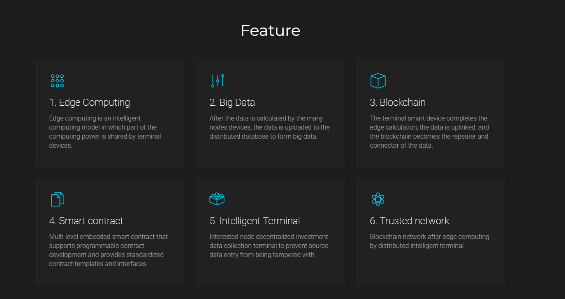Select the Trusted network description text
The image size is (565, 299).
coord(430,241)
